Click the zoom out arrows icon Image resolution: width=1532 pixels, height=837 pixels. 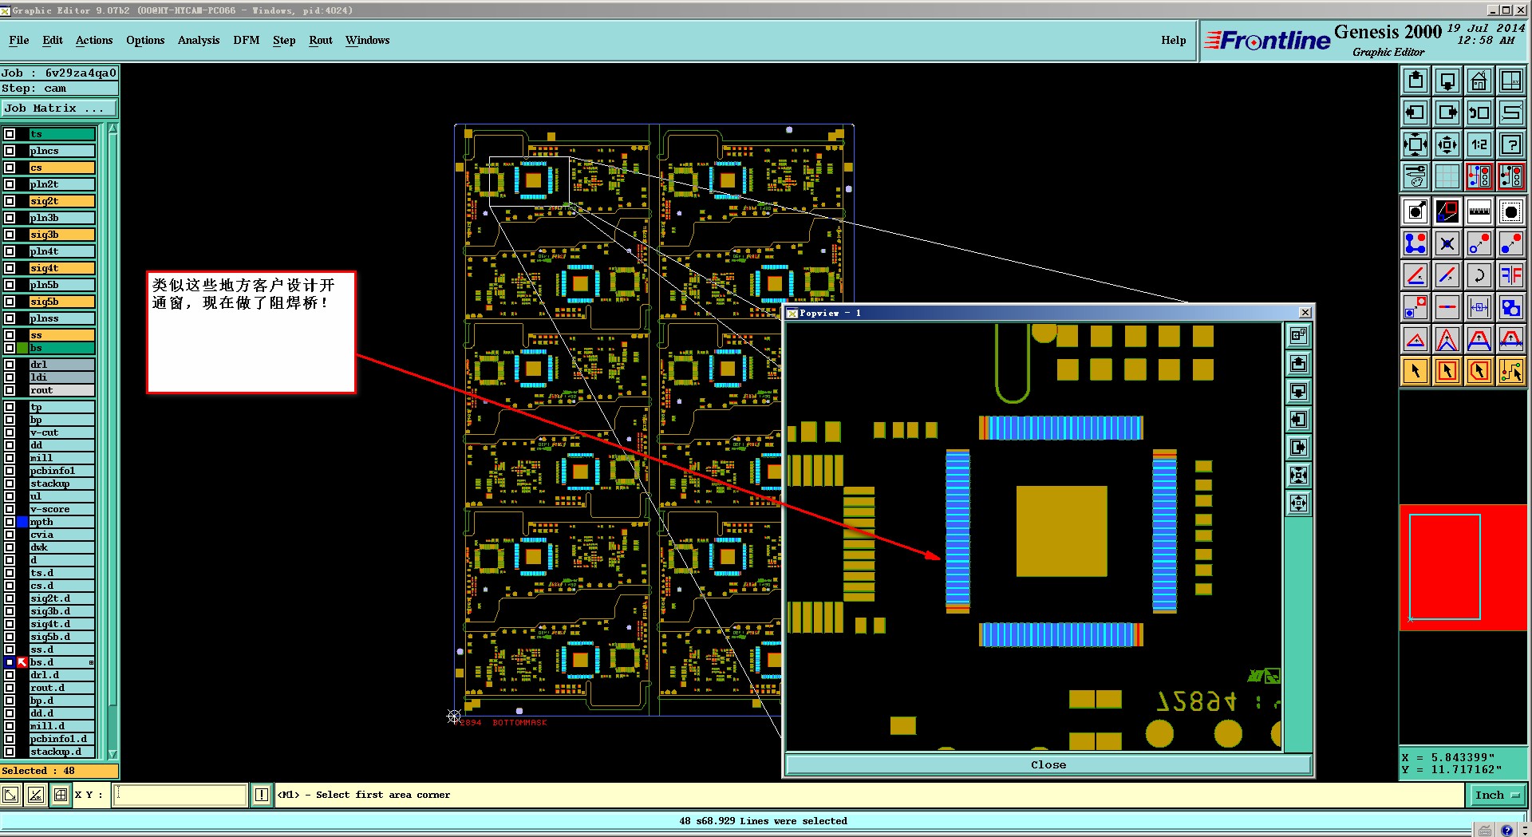[x=1447, y=144]
